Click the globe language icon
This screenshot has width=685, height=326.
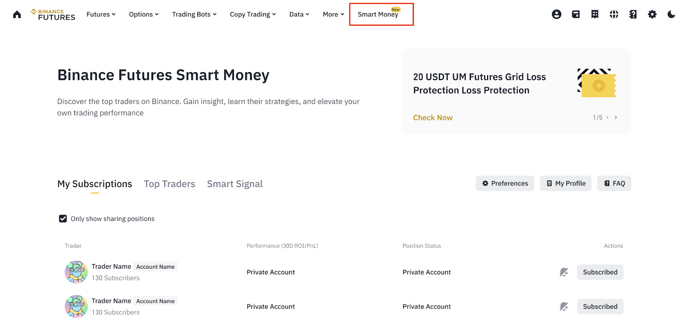[x=614, y=15]
